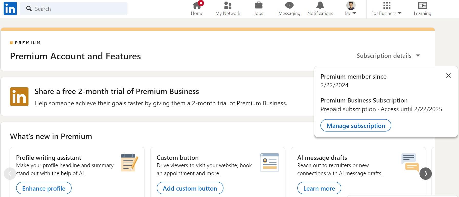Open the Jobs briefcase icon
Screen dimensions: 459x197
click(x=258, y=8)
